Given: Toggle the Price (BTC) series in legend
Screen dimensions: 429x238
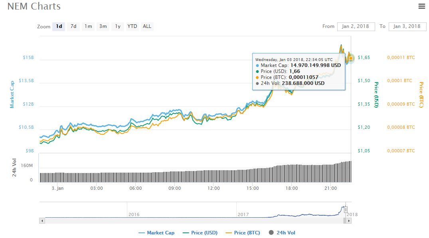Looking at the screenshot, I should pyautogui.click(x=243, y=233).
